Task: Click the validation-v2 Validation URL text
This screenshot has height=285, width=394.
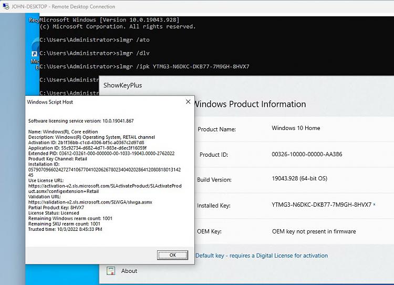Action: point(90,202)
